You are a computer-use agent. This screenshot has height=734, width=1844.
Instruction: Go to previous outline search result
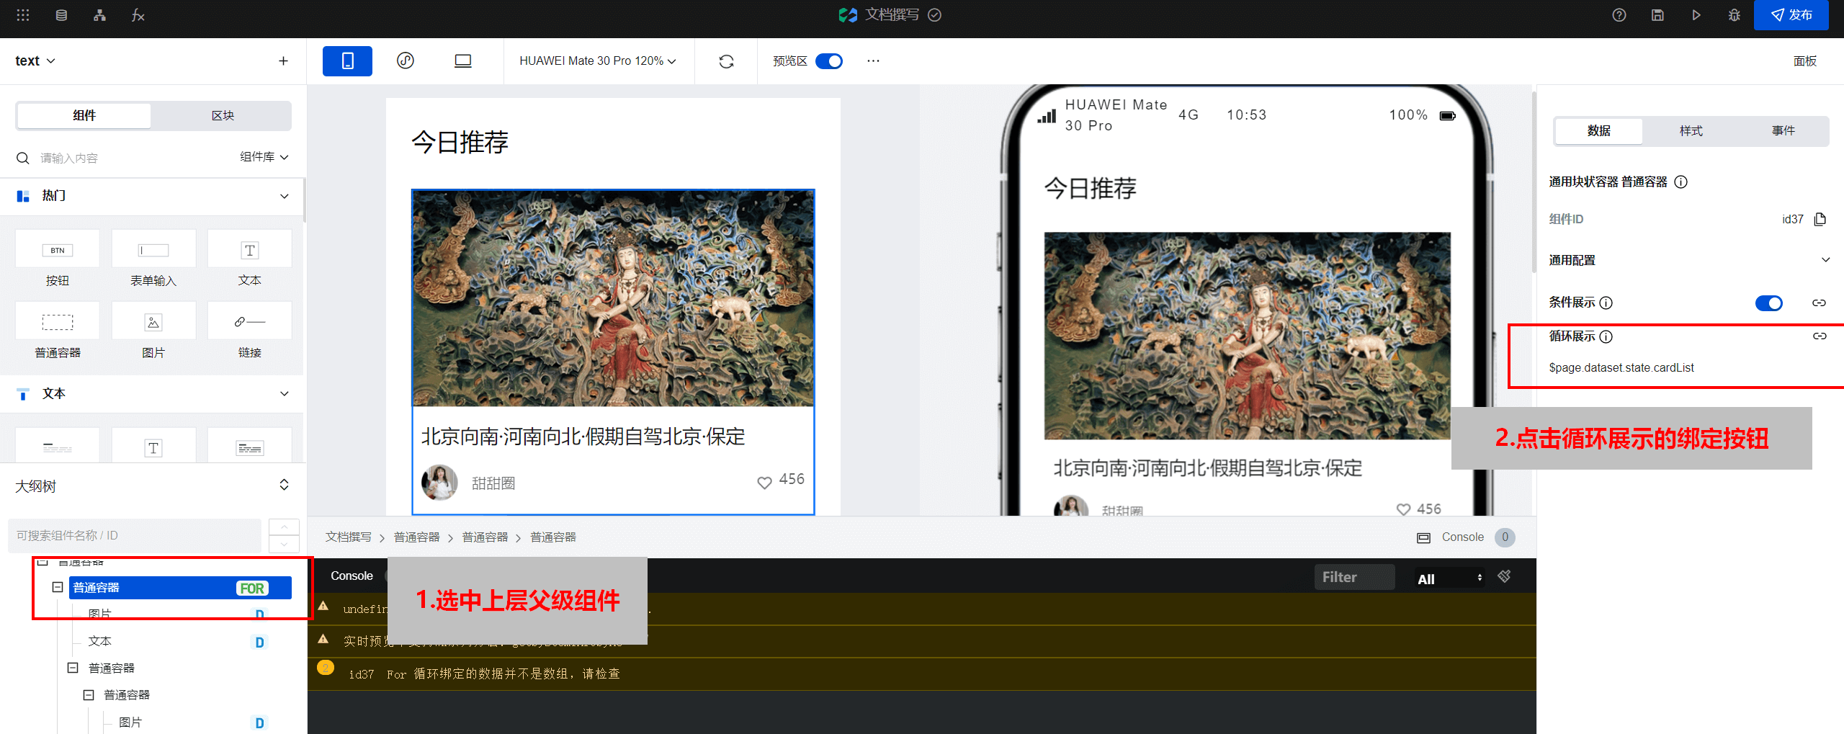point(284,527)
